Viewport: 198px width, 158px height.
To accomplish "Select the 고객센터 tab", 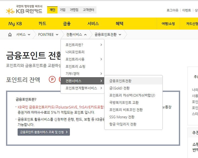I will (89, 10).
